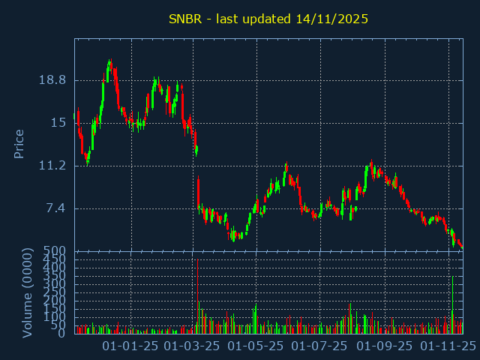
Task: Select the 18.8 price tick label
Action: point(52,80)
